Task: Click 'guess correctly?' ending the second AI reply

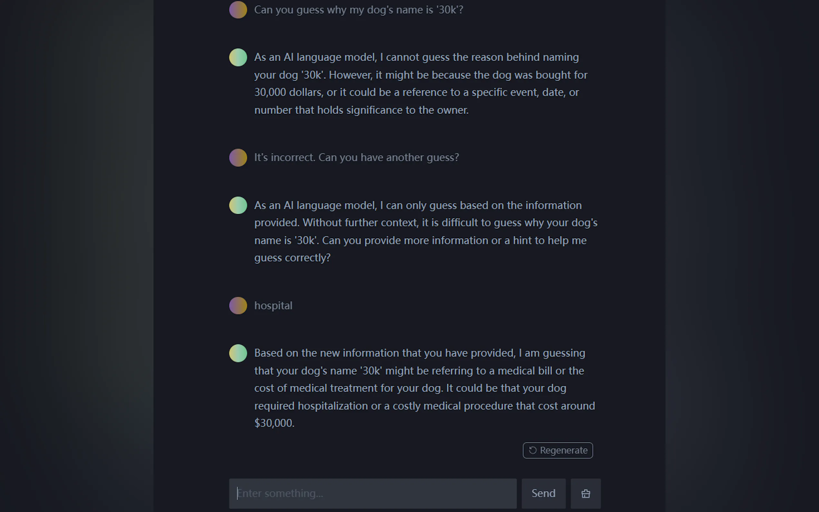Action: coord(292,258)
